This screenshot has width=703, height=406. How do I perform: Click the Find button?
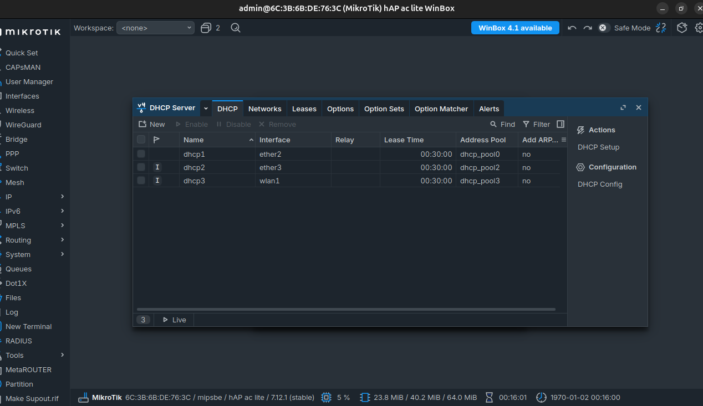point(503,124)
